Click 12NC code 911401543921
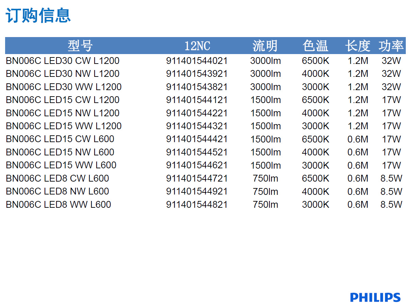 point(197,74)
